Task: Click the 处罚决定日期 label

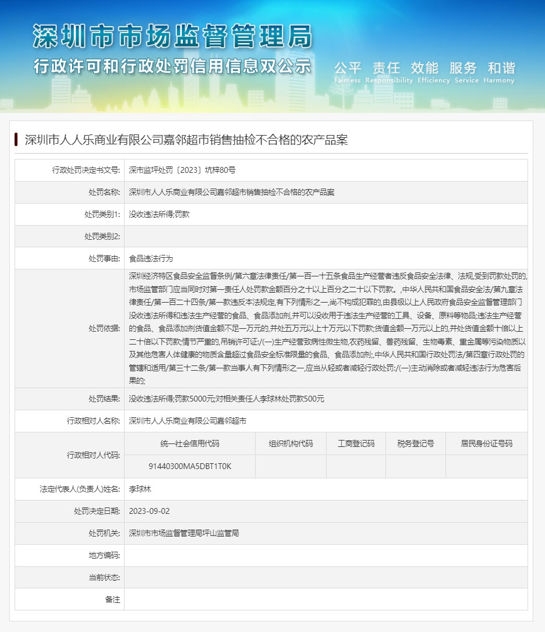Action: pos(97,511)
